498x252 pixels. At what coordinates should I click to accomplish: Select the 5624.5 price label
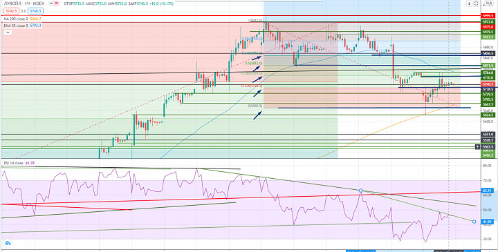(x=488, y=115)
